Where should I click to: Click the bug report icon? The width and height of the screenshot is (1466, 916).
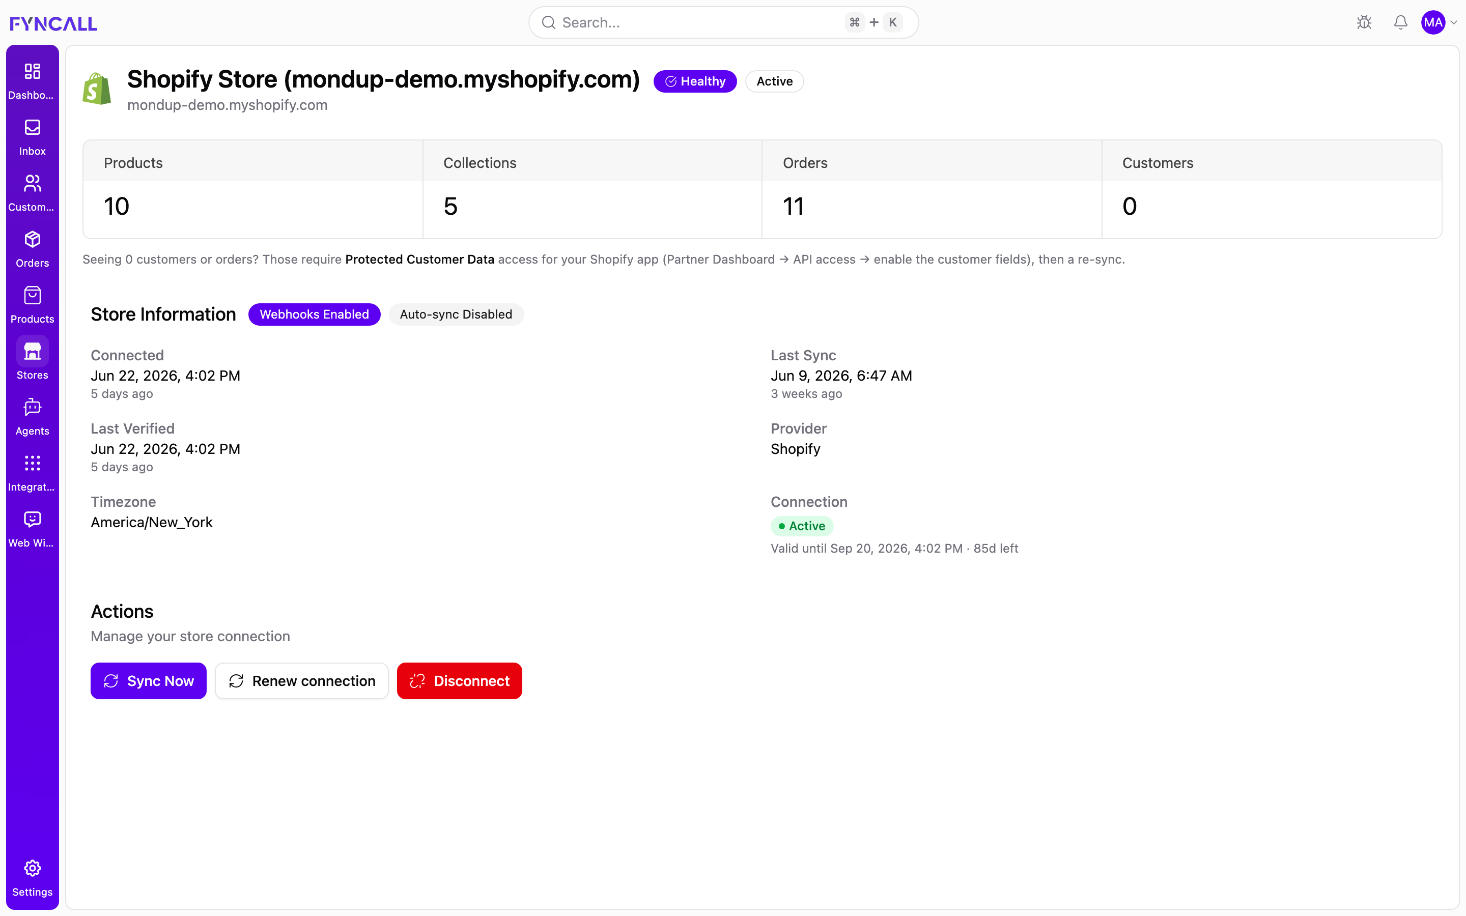pos(1364,22)
